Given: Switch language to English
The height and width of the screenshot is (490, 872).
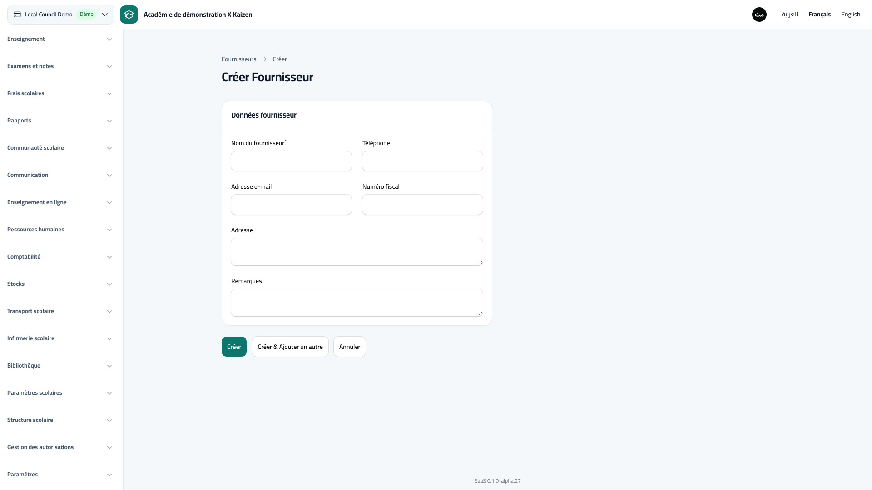Looking at the screenshot, I should click(851, 15).
